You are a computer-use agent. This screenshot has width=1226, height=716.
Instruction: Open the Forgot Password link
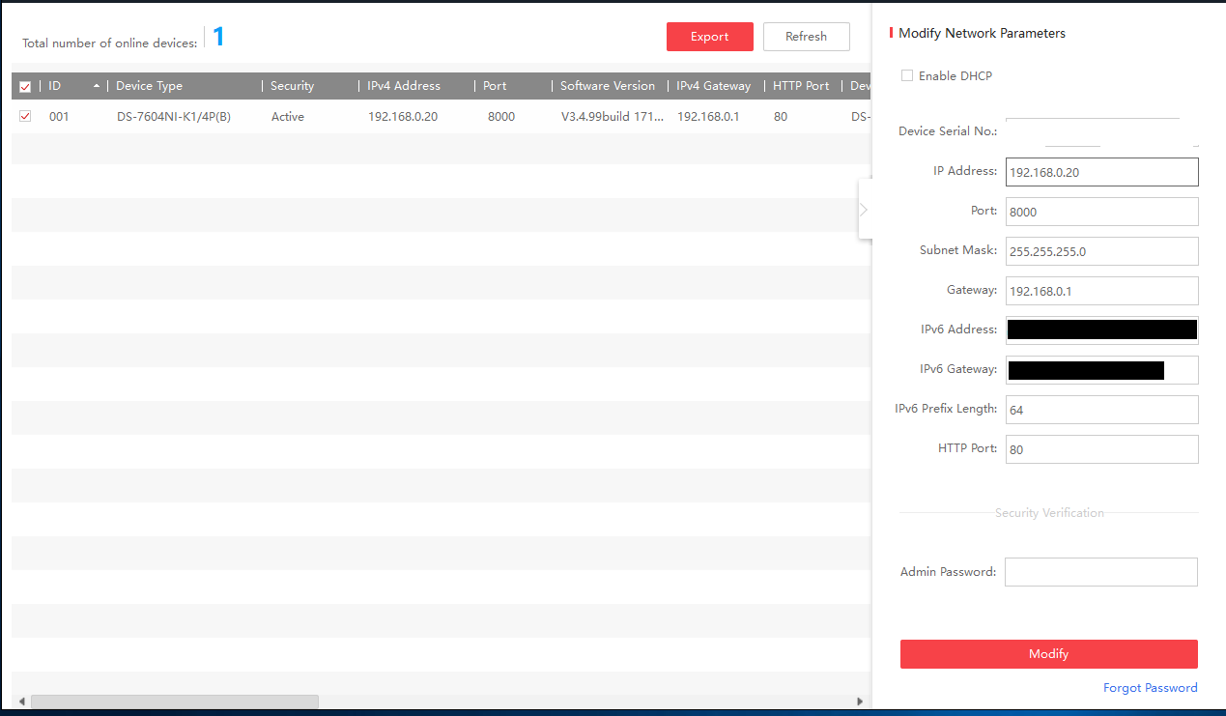(x=1151, y=687)
